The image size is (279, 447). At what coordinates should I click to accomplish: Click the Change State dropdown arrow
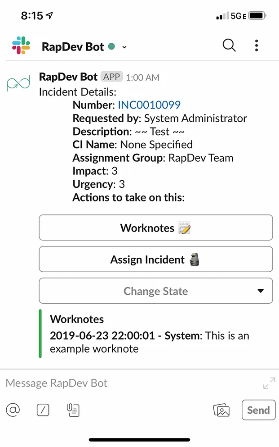[x=261, y=291]
